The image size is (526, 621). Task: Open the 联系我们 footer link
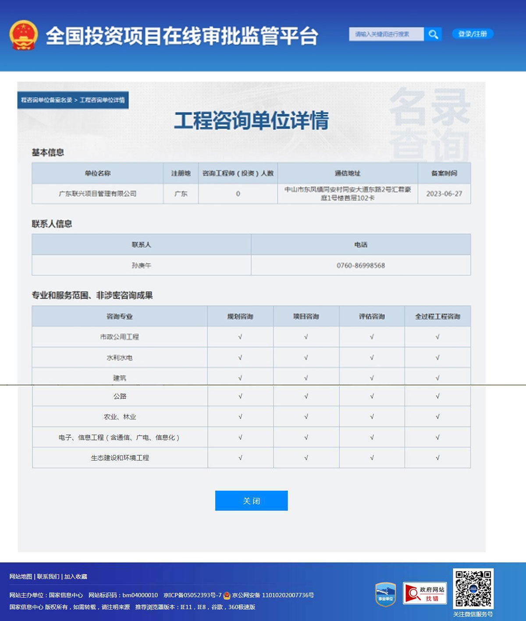click(48, 576)
